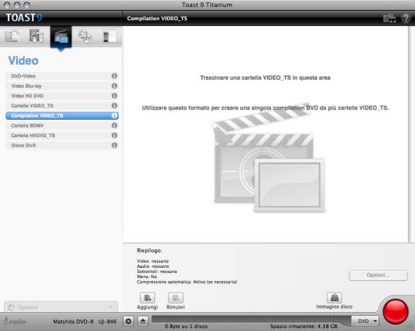Open recorder settings gear icon

(128, 322)
